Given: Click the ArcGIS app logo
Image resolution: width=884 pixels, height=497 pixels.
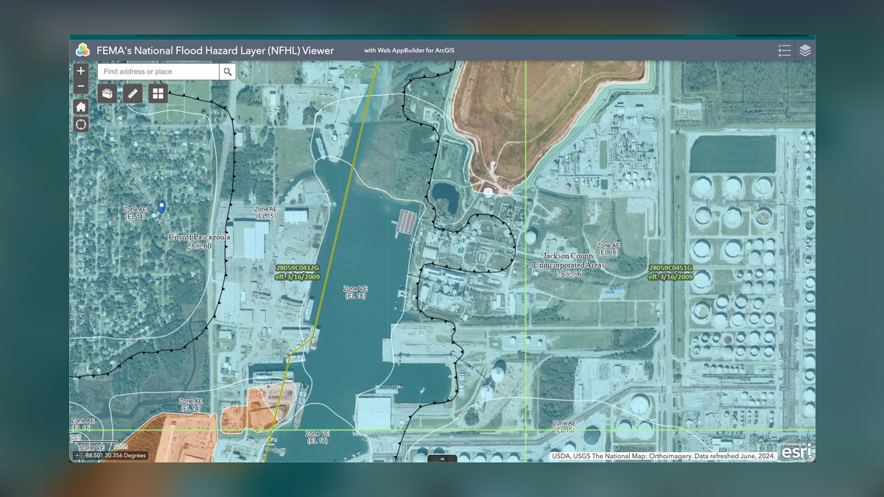Looking at the screenshot, I should [x=83, y=50].
